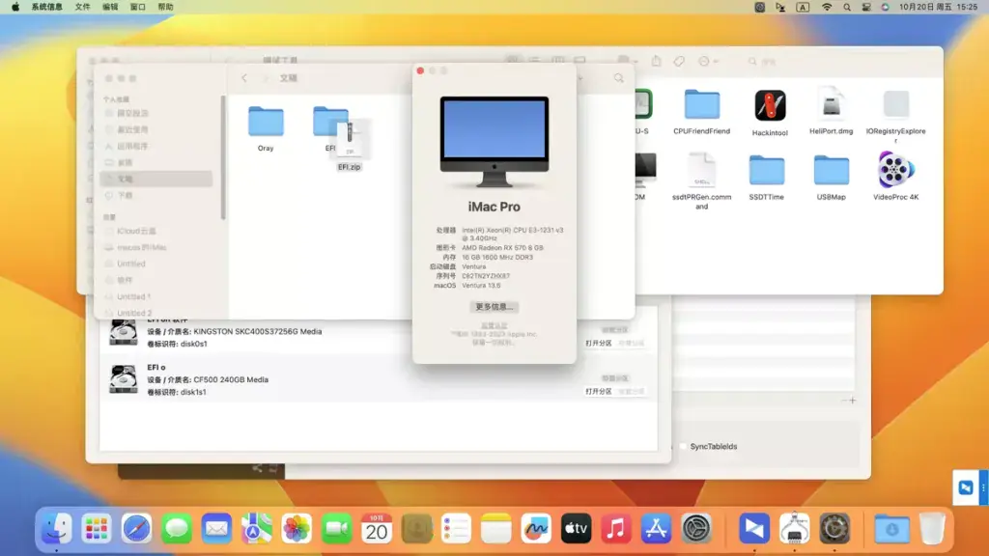Click the plus button below the table

point(852,401)
